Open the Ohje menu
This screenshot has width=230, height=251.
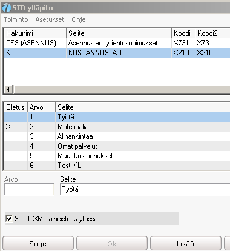click(79, 19)
